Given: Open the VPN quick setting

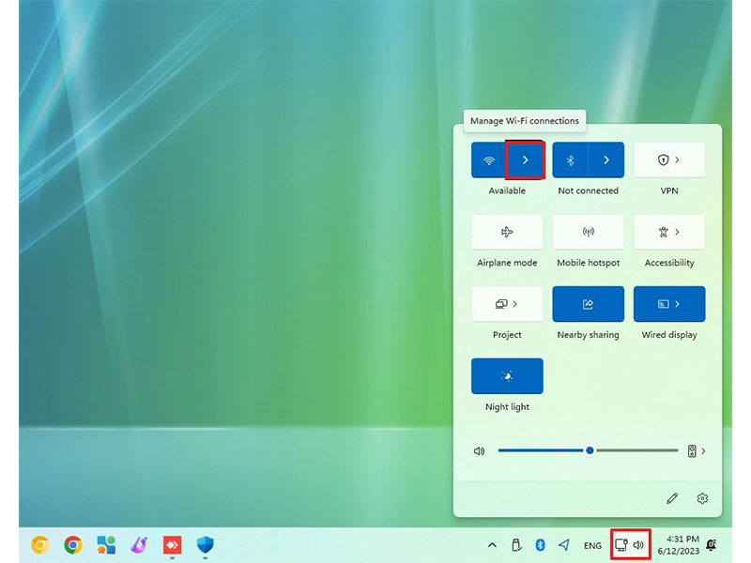Looking at the screenshot, I should click(x=668, y=160).
